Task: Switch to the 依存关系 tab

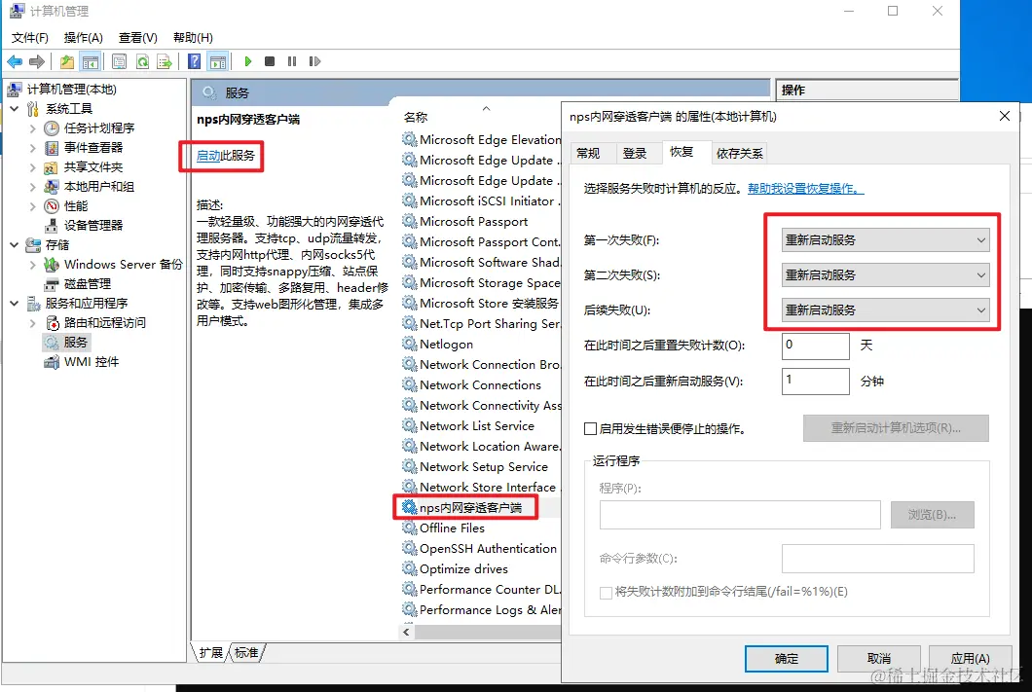Action: (x=739, y=153)
